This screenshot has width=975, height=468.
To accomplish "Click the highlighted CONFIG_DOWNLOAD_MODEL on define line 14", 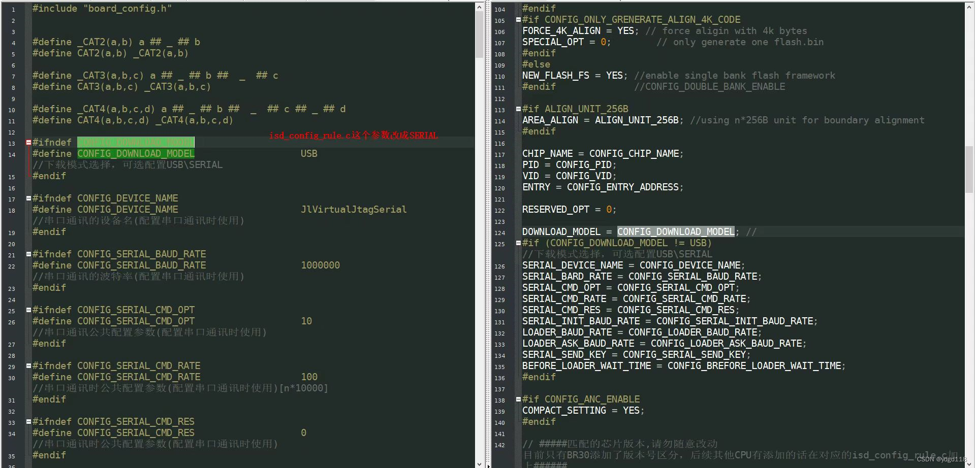I will pyautogui.click(x=136, y=154).
